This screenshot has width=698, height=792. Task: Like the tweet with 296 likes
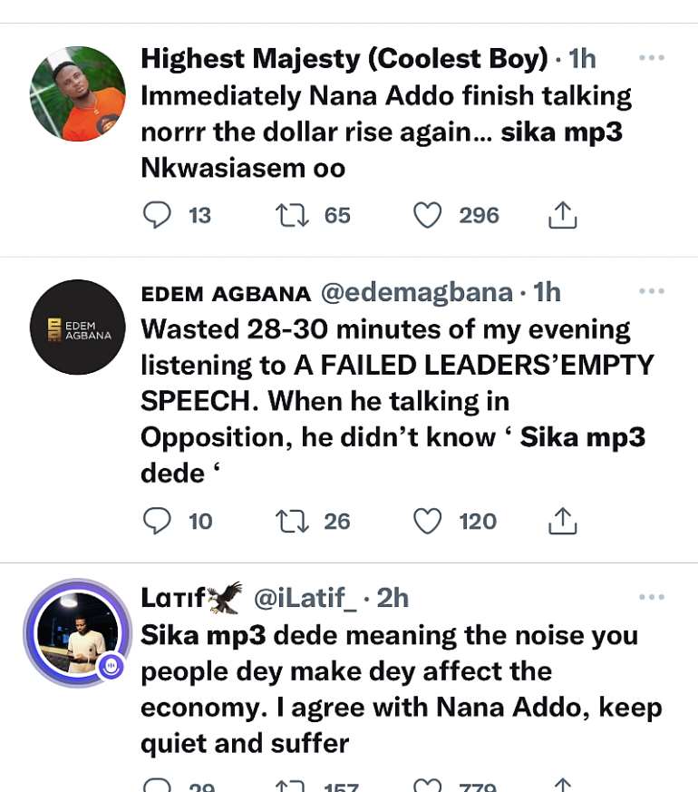(x=427, y=215)
